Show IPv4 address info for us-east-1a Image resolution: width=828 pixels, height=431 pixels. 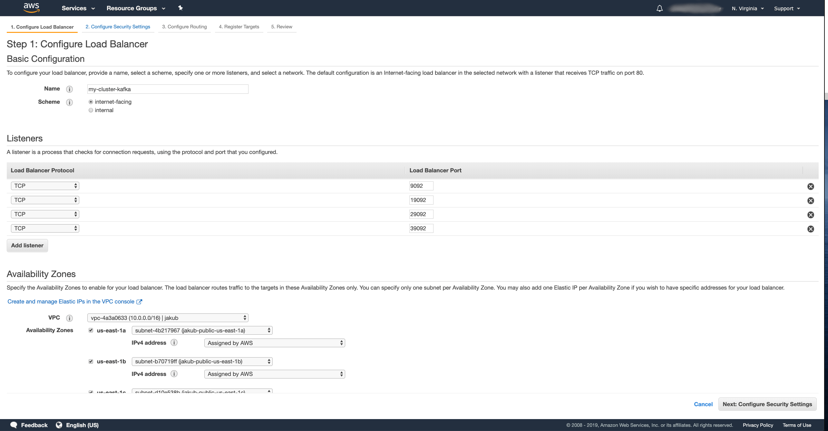174,343
